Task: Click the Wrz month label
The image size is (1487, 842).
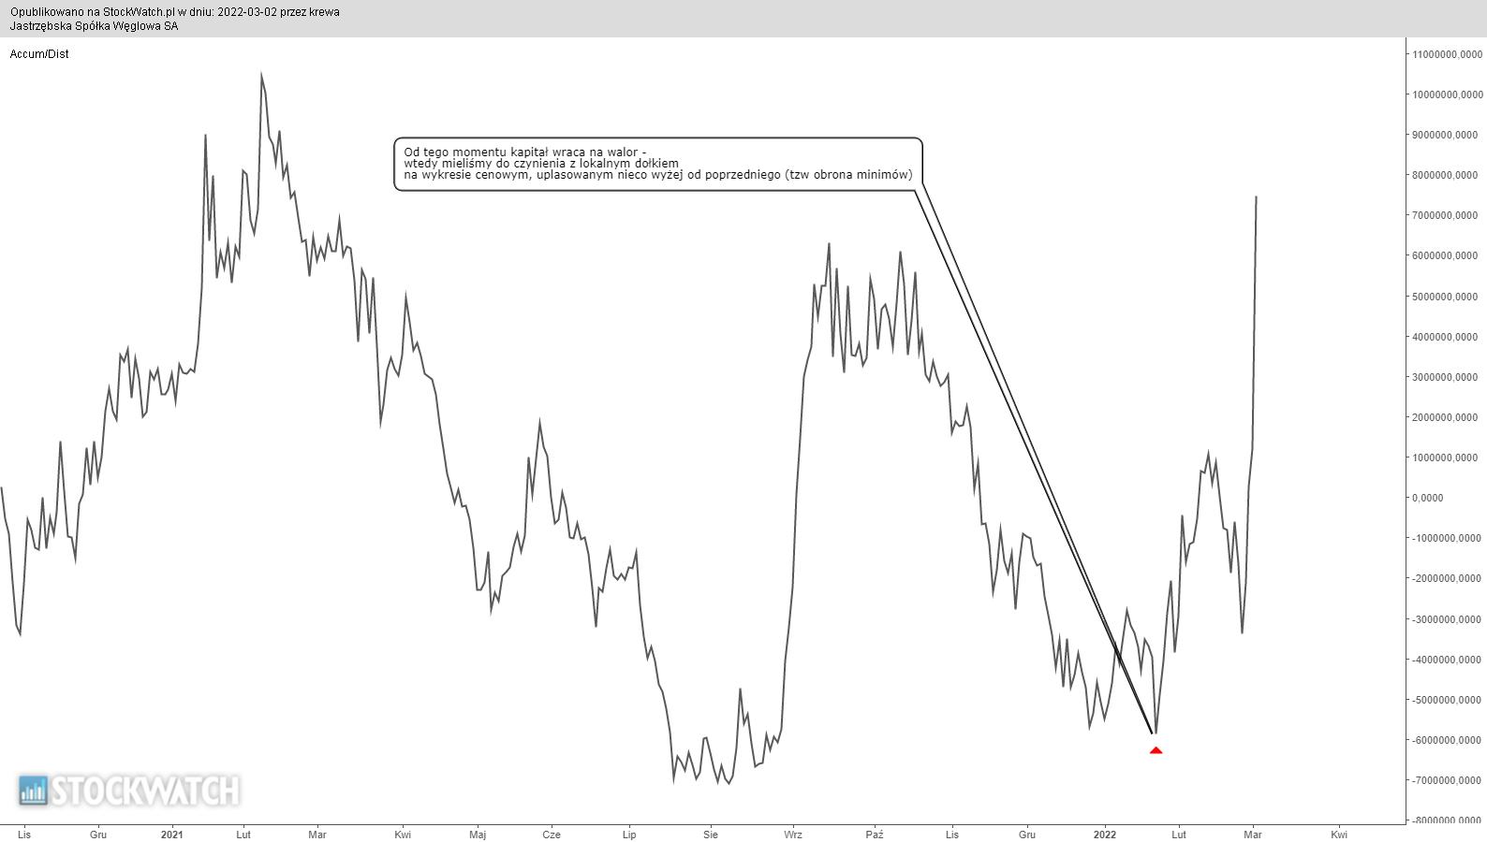Action: [793, 835]
